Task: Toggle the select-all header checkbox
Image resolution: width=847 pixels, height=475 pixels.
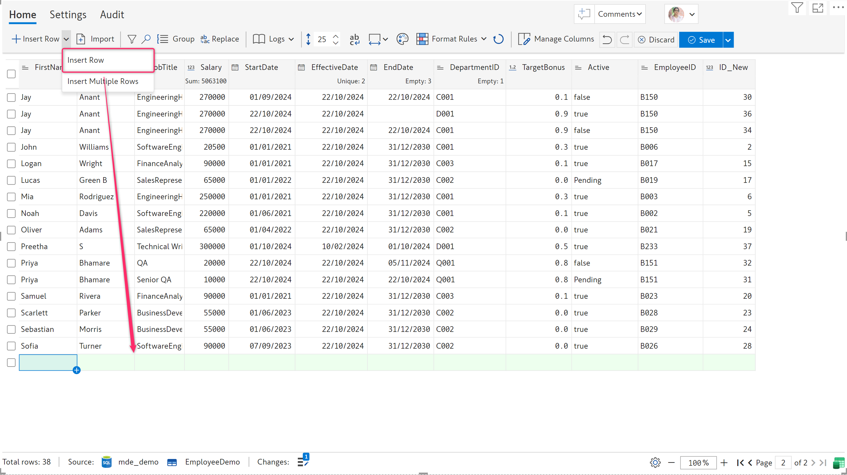Action: tap(11, 74)
